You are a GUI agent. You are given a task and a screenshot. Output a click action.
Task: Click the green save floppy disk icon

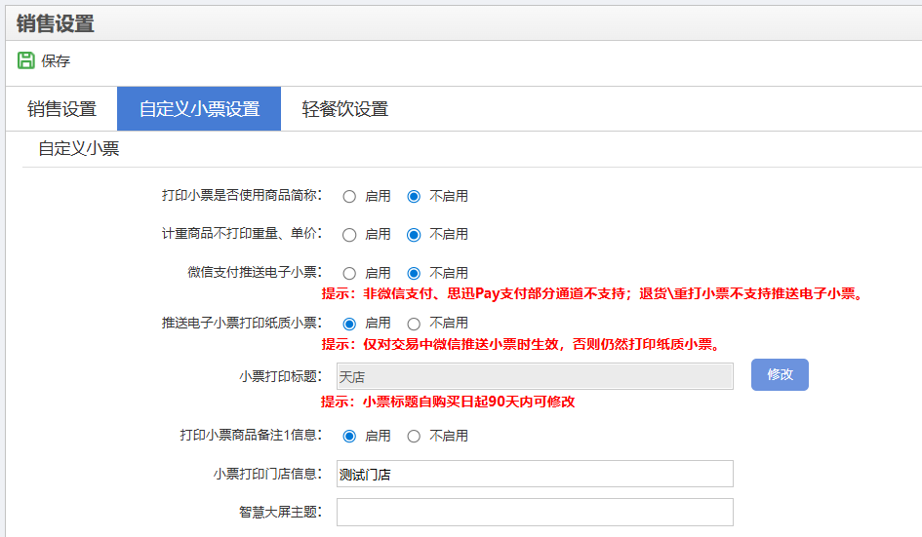click(26, 60)
